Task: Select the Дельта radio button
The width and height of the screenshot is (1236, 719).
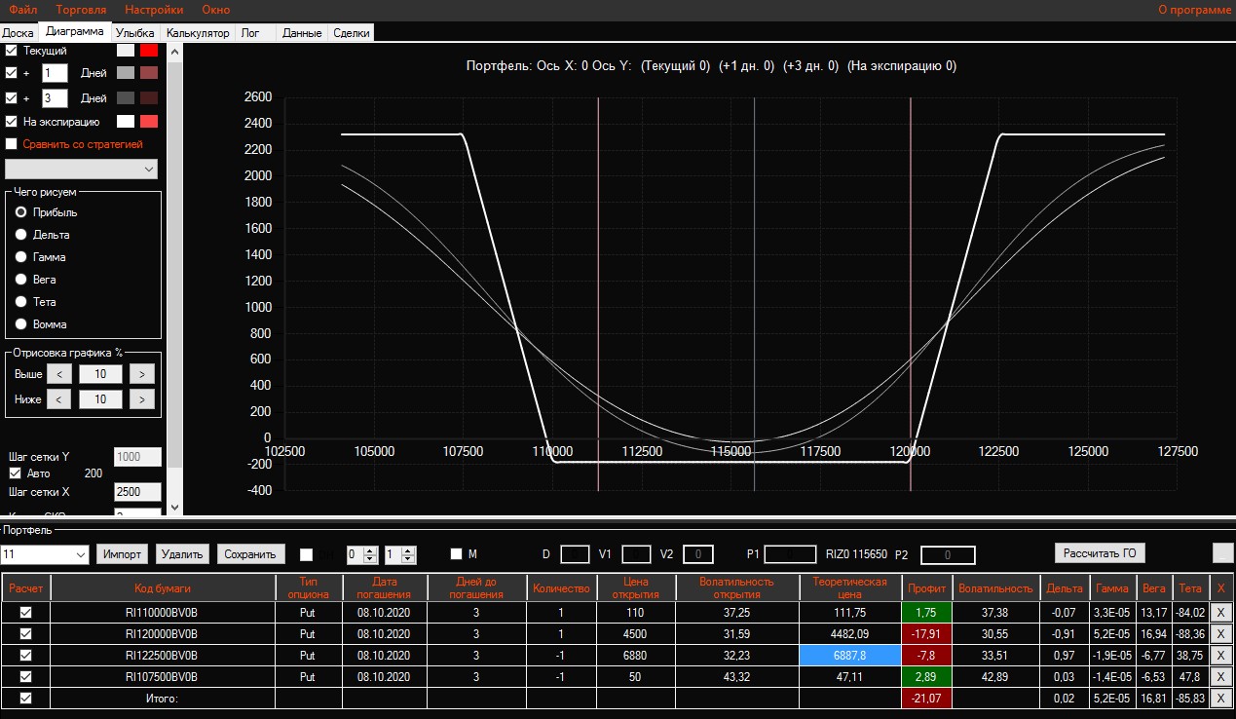Action: (x=20, y=235)
